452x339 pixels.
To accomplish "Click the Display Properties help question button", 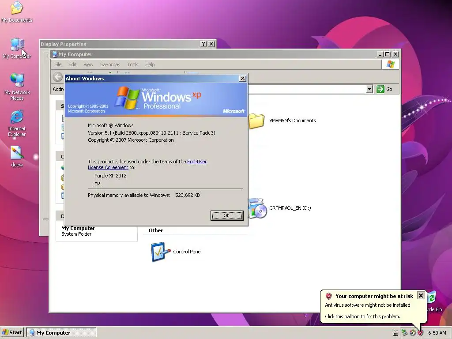I will [203, 44].
